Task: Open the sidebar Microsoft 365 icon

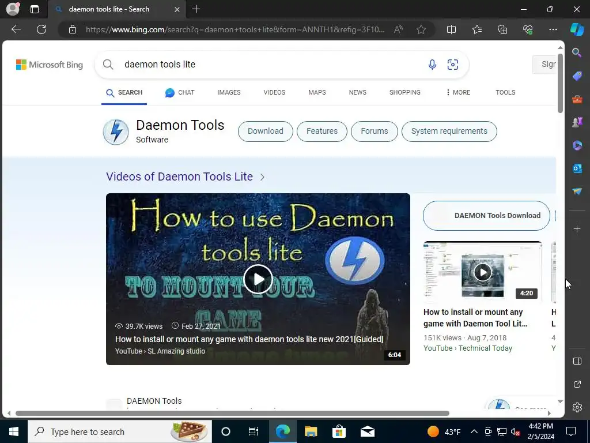Action: click(x=577, y=145)
